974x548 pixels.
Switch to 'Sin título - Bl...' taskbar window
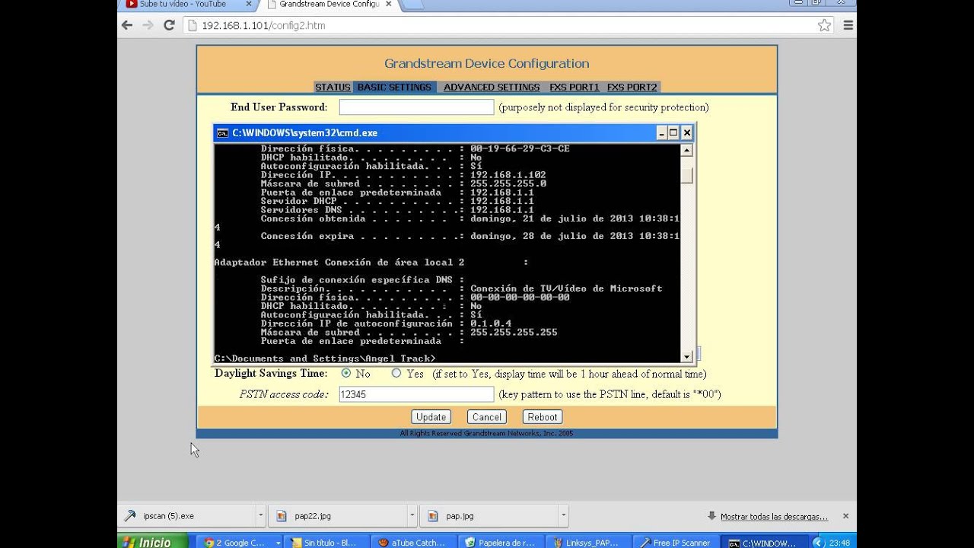329,543
